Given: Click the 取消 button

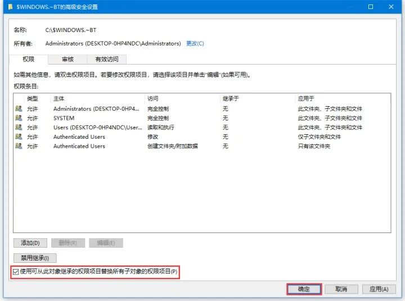Looking at the screenshot, I should click(x=341, y=289).
